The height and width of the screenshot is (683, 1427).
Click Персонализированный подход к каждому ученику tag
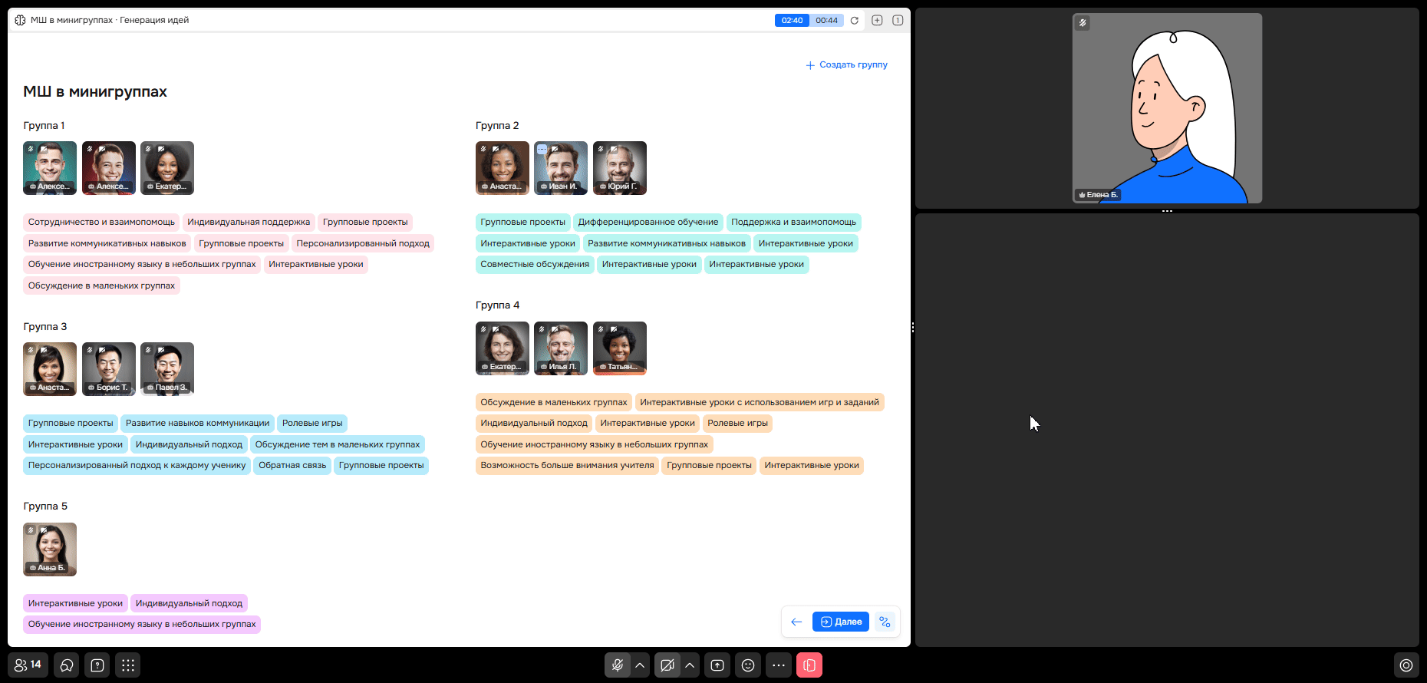pos(137,465)
